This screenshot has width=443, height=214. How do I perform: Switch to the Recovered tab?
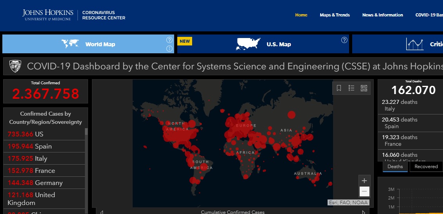coord(426,167)
